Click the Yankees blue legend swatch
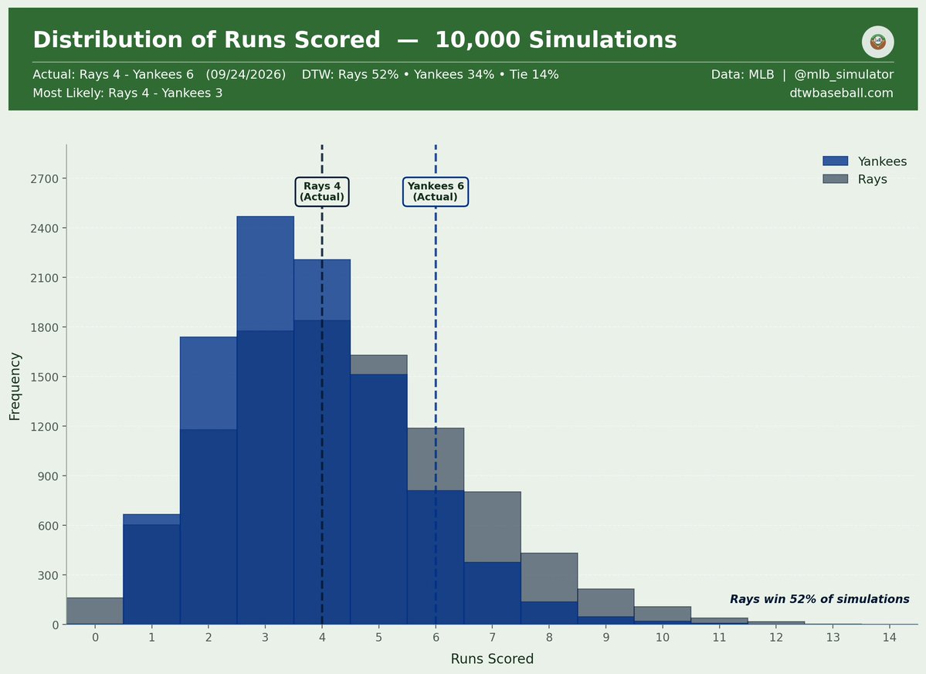This screenshot has height=674, width=926. pos(835,161)
